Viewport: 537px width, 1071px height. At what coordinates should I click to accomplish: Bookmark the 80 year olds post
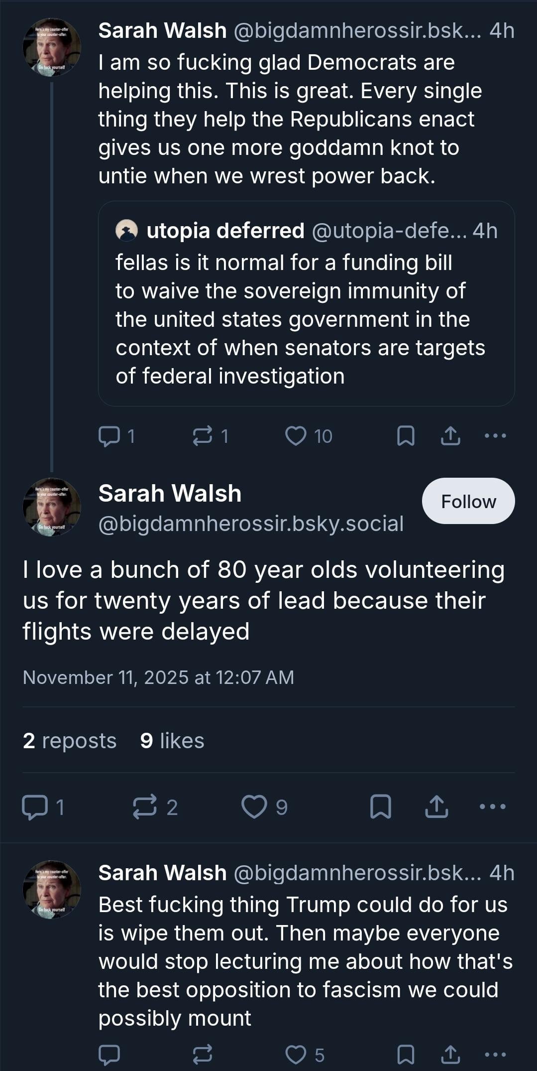[381, 807]
